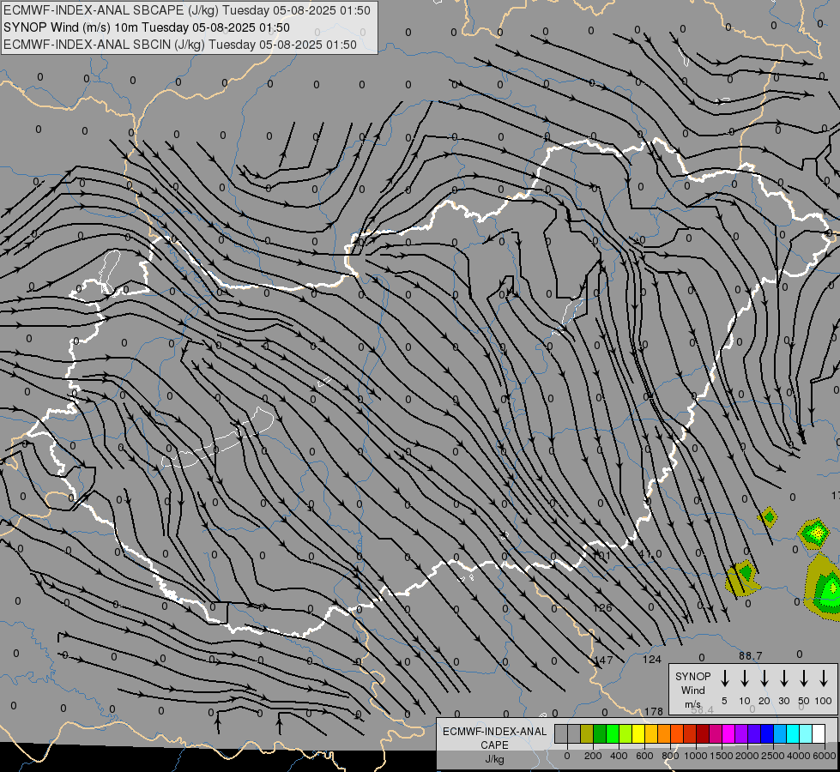The height and width of the screenshot is (772, 840).
Task: Click the 124 value on the map
Action: point(652,660)
